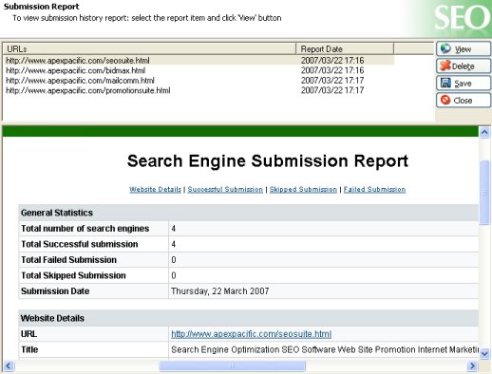The height and width of the screenshot is (374, 492).
Task: Click the date 2007/03/22 17:17 for promotionsuite.html
Action: [x=332, y=90]
